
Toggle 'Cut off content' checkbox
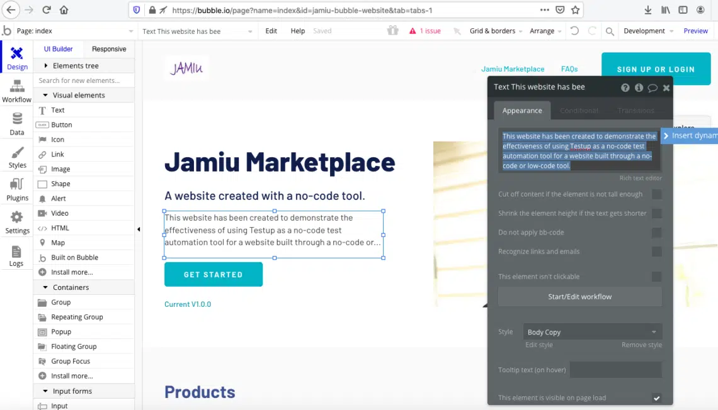657,194
